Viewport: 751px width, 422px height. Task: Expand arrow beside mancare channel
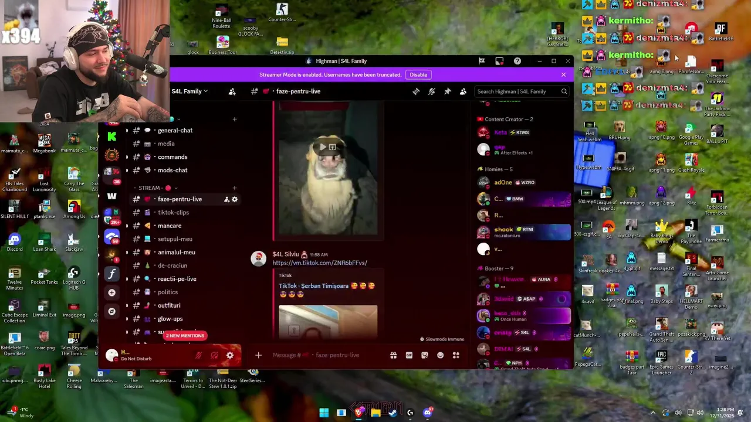(127, 226)
